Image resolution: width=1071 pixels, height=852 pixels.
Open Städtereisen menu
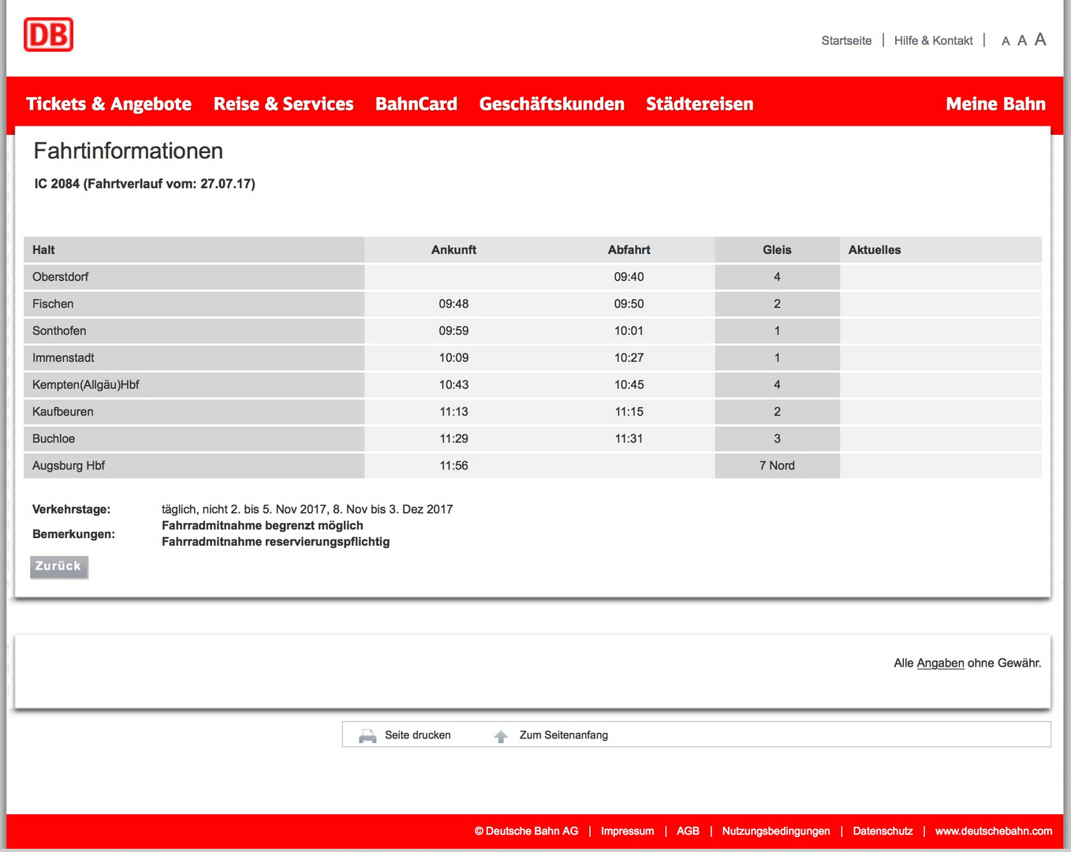coord(700,104)
